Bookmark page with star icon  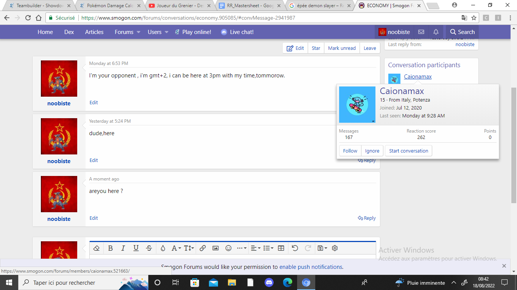(x=473, y=18)
